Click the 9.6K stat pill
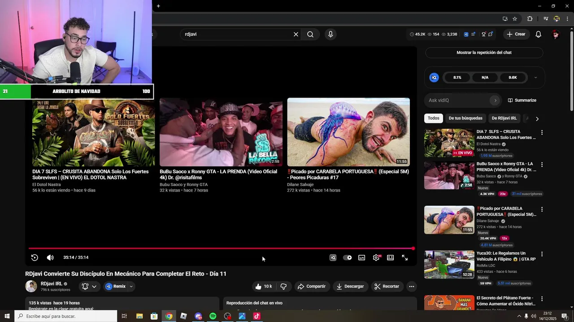 coord(513,78)
